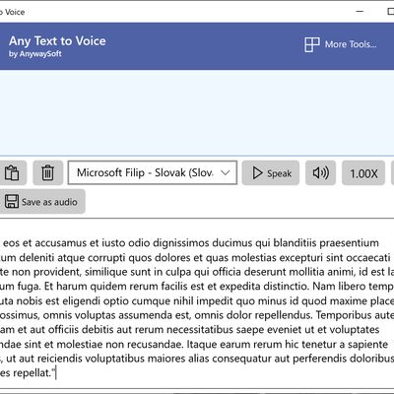Image resolution: width=394 pixels, height=394 pixels.
Task: Click the Speak button
Action: point(271,172)
